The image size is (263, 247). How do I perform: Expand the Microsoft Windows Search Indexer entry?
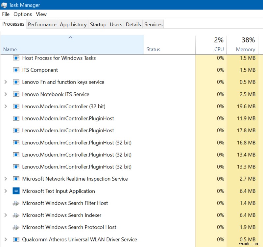pos(6,215)
